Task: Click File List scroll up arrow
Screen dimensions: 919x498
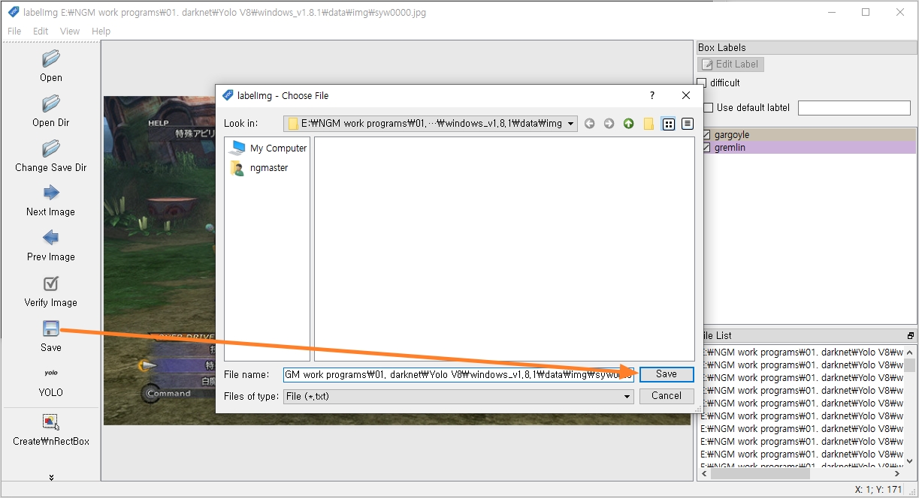Action: 910,352
